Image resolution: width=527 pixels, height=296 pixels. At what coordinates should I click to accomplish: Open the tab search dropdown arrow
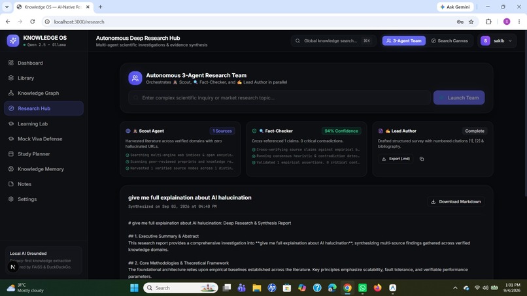7,7
